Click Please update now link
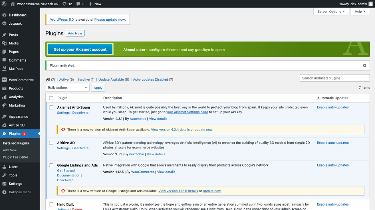Image resolution: width=375 pixels, height=210 pixels. (109, 20)
